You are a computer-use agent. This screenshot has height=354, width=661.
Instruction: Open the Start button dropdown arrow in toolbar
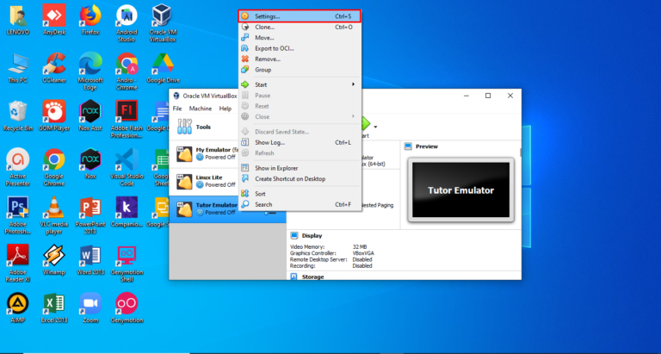point(375,127)
